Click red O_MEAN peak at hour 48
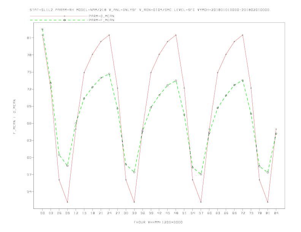Screen dimensions: 301x232 176,35
